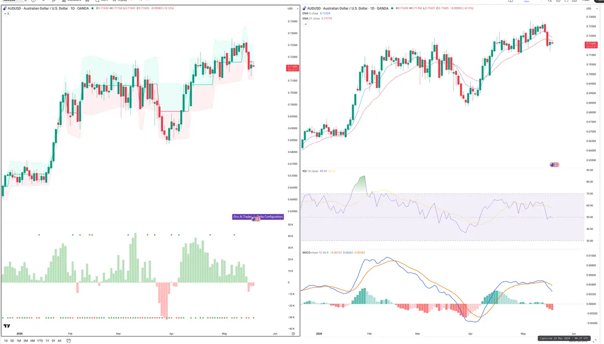Click left chart AUDUSD symbol title
The image size is (604, 344).
[x=49, y=9]
